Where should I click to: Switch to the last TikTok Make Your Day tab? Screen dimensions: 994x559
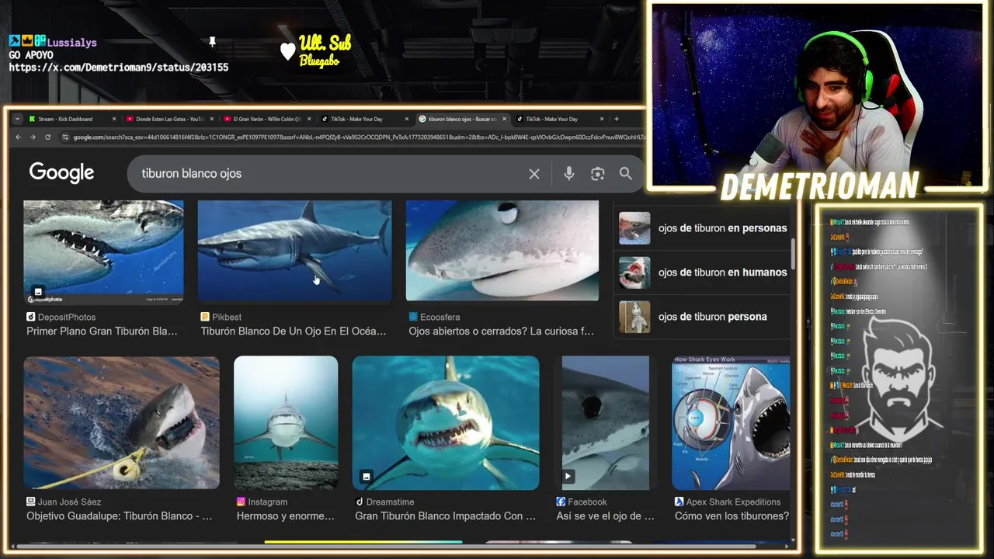click(x=551, y=119)
